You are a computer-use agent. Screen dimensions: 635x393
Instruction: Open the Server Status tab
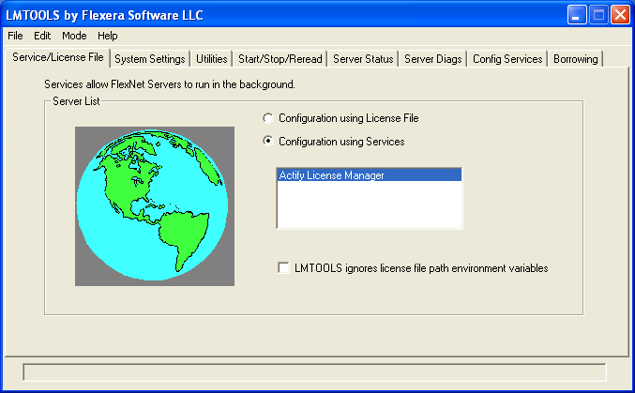tap(363, 59)
